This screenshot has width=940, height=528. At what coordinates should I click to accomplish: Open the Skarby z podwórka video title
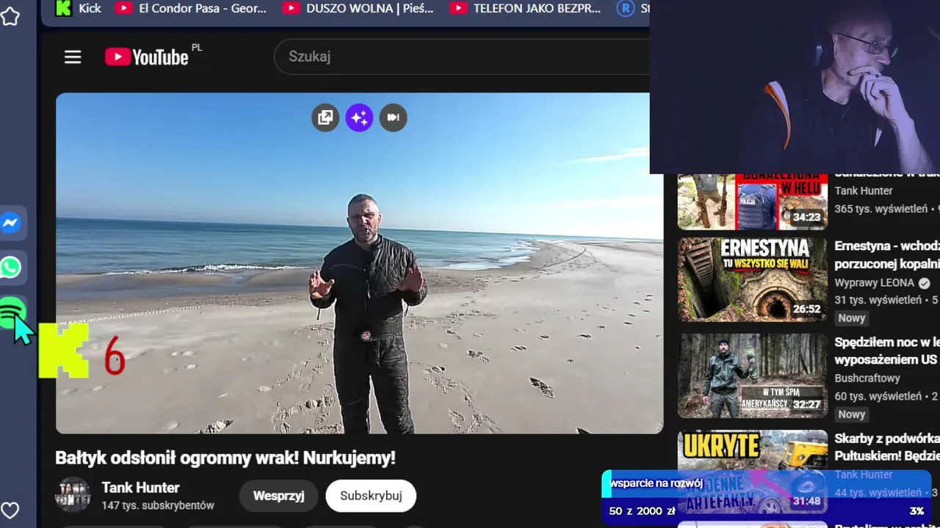click(x=887, y=447)
